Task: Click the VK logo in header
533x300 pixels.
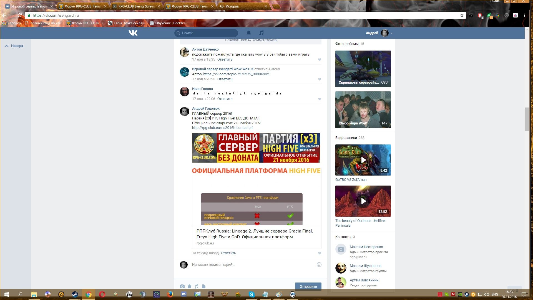Action: pos(133,33)
